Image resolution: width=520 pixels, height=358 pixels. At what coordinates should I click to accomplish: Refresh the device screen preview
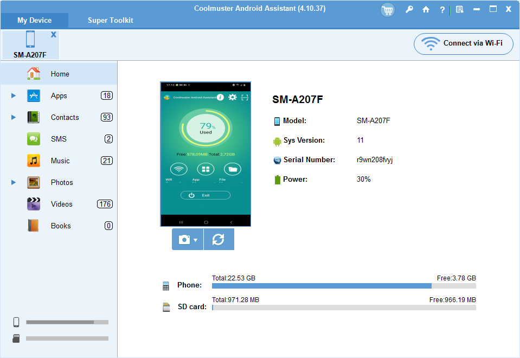point(219,239)
